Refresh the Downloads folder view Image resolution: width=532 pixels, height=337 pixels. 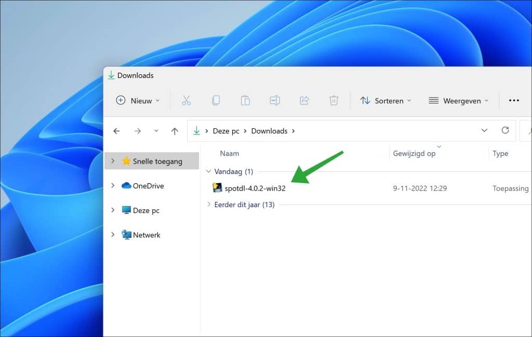(505, 130)
